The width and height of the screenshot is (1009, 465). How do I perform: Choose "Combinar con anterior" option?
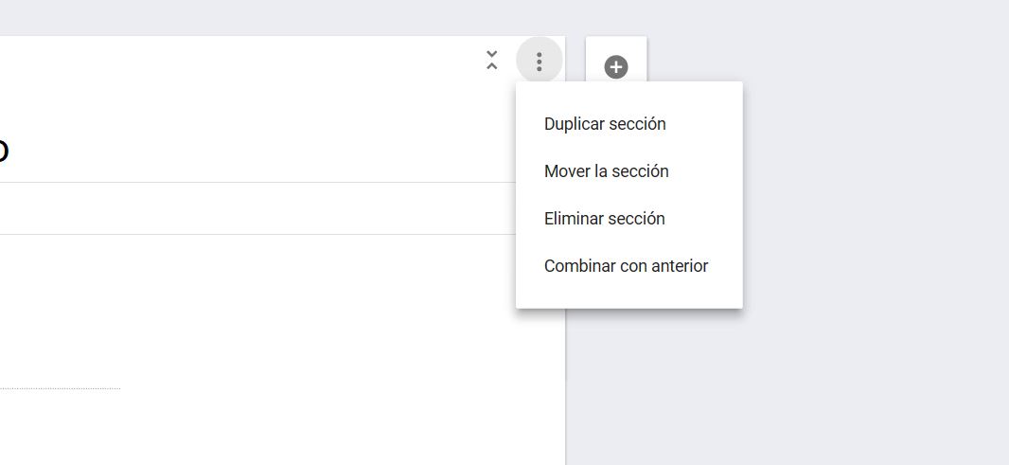point(626,266)
